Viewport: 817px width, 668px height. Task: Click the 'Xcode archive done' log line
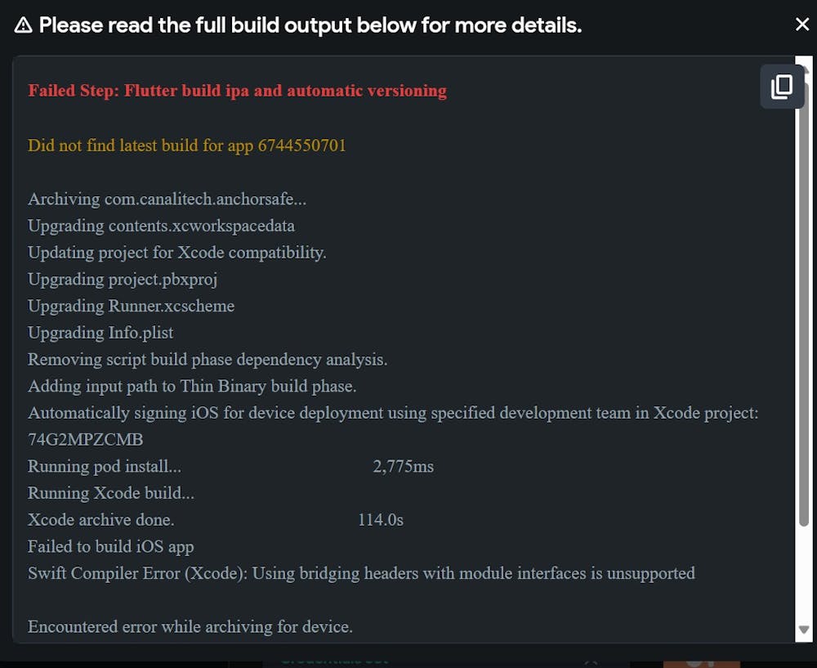(x=101, y=520)
